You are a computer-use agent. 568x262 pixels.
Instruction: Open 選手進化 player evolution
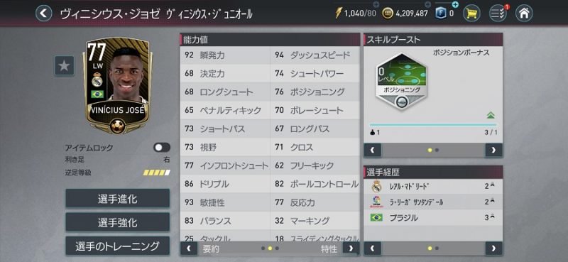[x=117, y=199]
